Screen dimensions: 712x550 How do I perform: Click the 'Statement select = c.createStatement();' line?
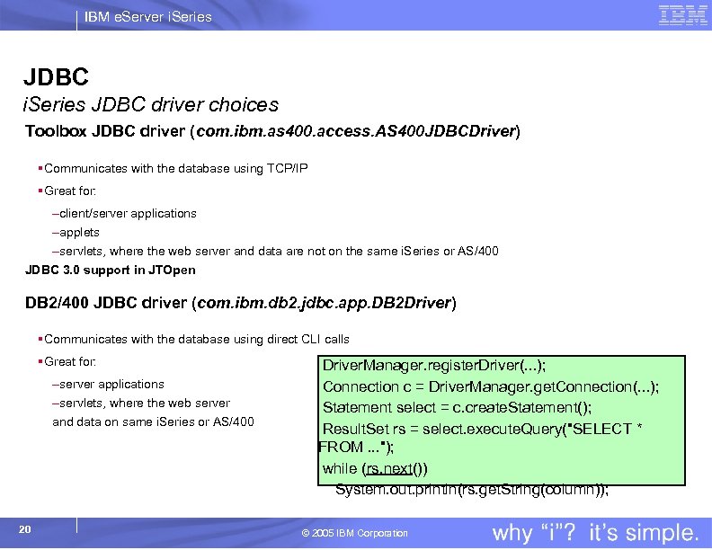457,407
